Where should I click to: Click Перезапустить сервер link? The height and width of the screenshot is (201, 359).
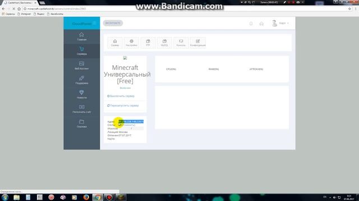point(123,106)
